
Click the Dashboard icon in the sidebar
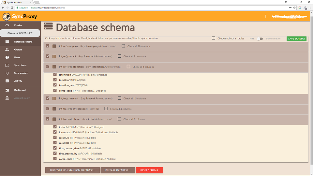coord(7,90)
